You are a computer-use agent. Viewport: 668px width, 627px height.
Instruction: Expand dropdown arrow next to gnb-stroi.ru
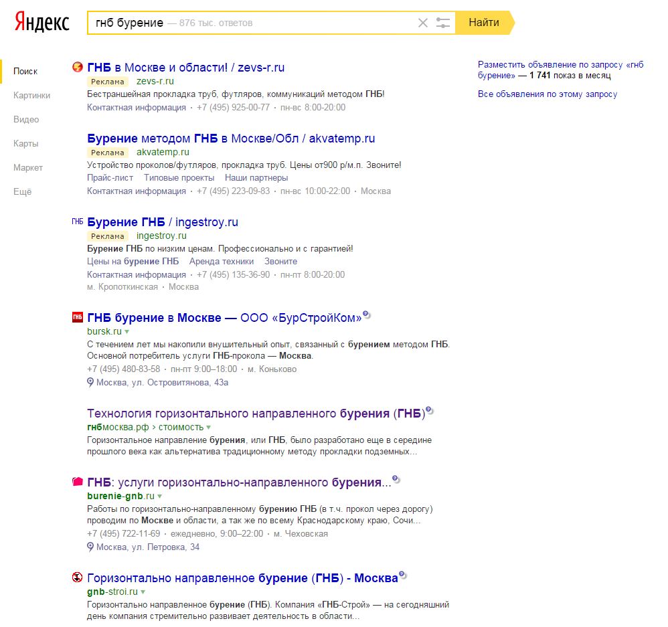click(143, 592)
